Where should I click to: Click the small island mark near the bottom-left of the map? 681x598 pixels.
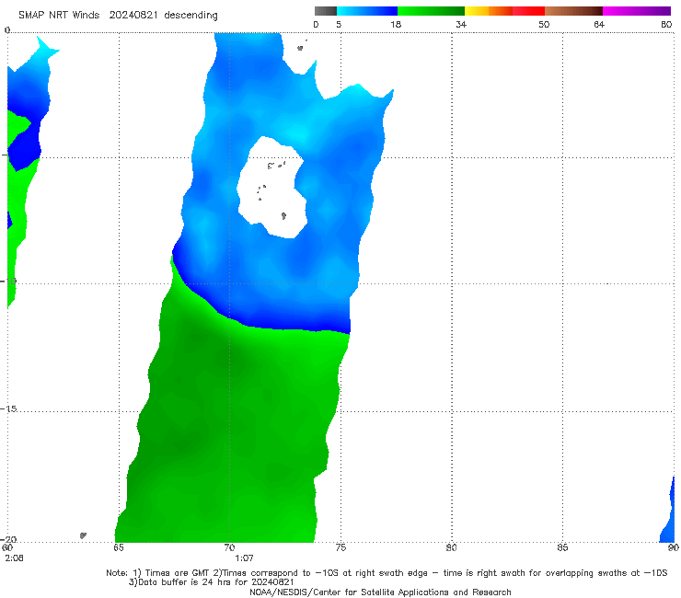tap(83, 535)
